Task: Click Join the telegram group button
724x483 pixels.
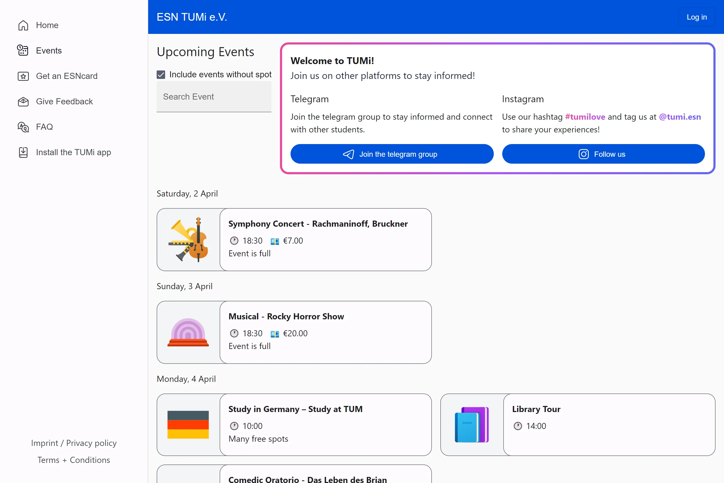Action: (x=392, y=154)
